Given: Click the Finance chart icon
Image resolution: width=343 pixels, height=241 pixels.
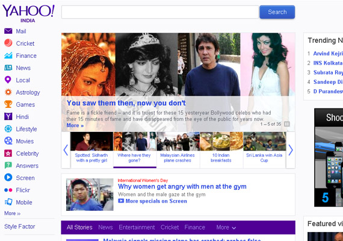Looking at the screenshot, I should pos(8,55).
